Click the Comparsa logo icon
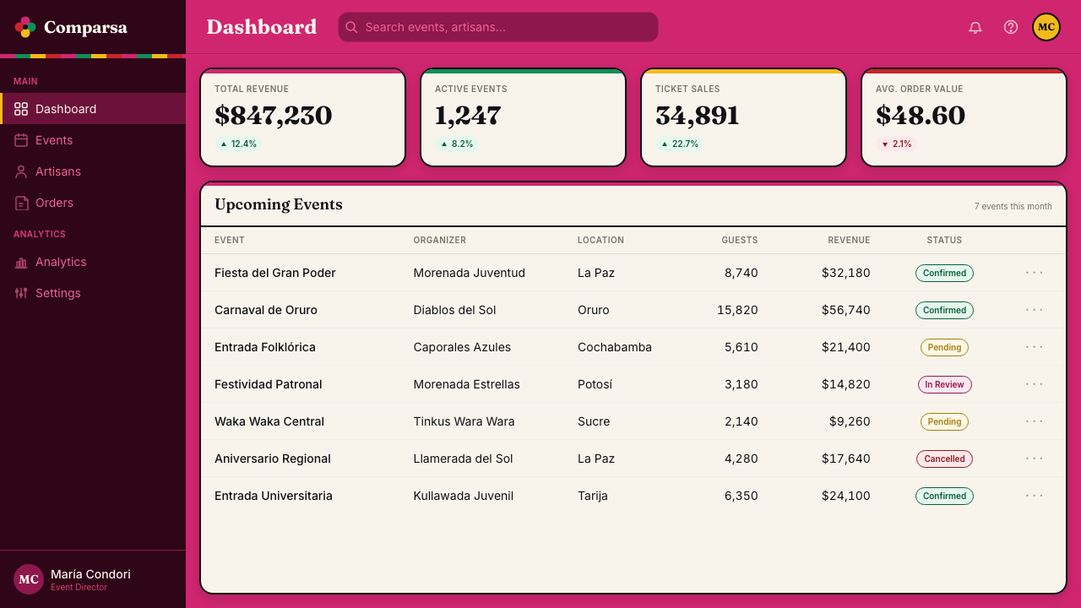 [25, 27]
